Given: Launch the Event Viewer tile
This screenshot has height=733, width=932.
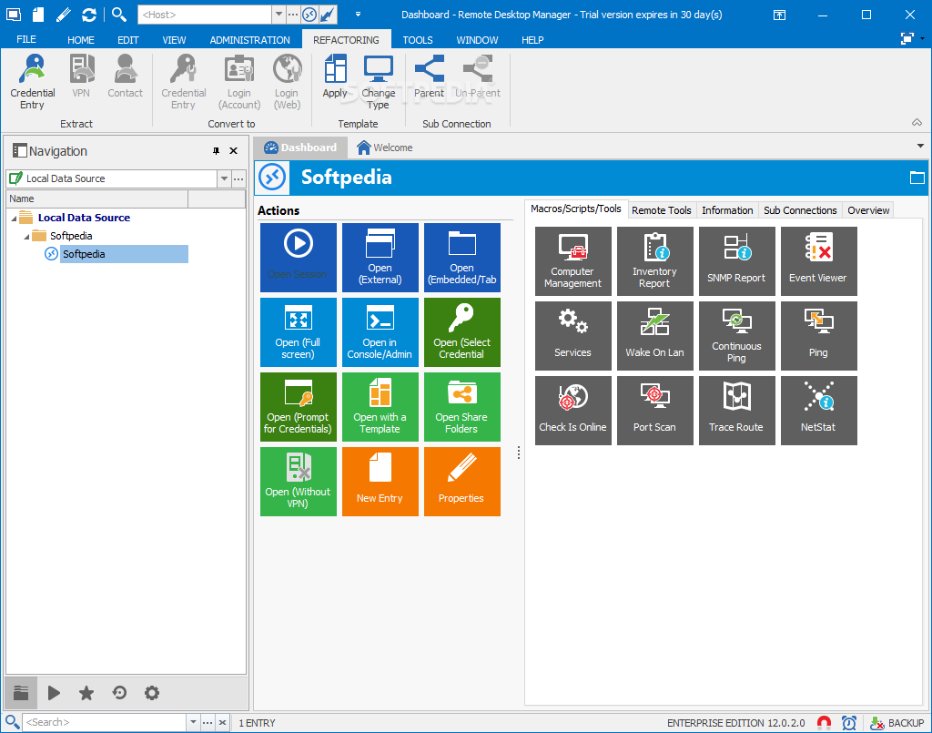Looking at the screenshot, I should 819,261.
